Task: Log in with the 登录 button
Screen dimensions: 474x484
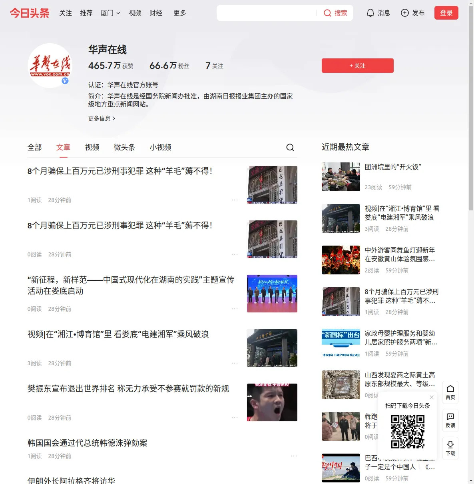Action: pos(446,13)
